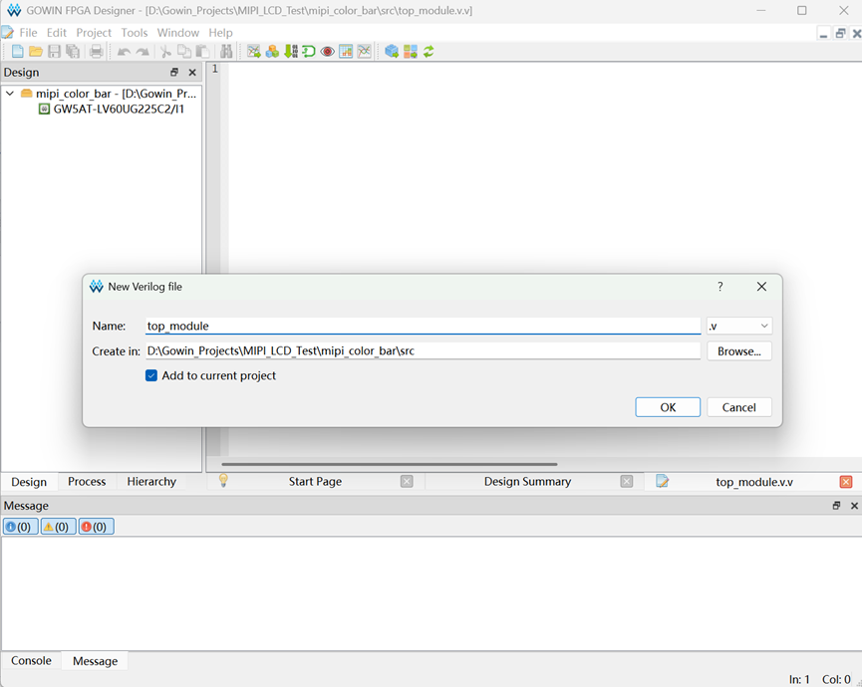Viewport: 862px width, 687px height.
Task: Click the Name input field
Action: click(x=423, y=326)
